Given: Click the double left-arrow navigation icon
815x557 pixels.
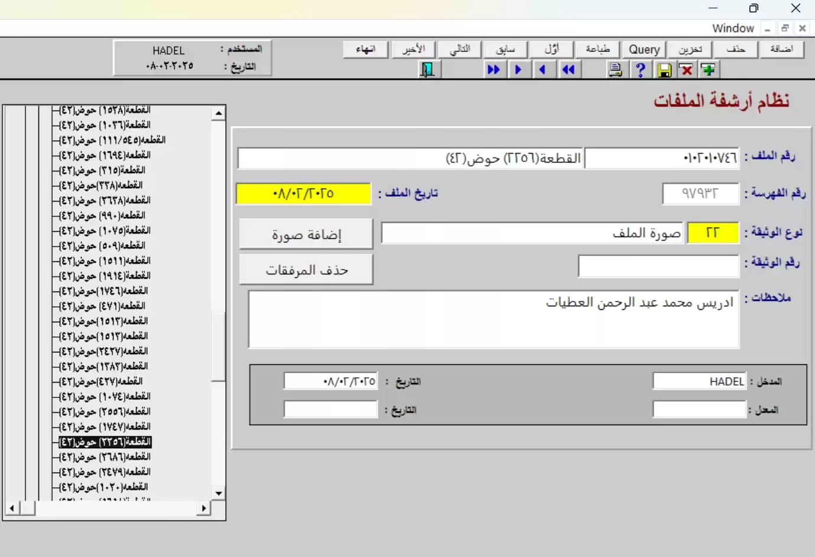Looking at the screenshot, I should point(568,70).
